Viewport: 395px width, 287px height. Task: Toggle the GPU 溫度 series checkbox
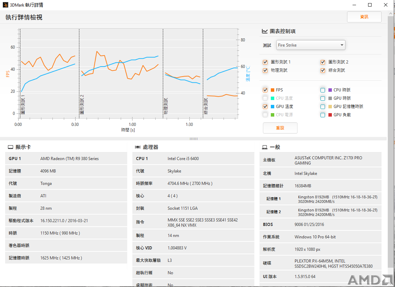tap(265, 107)
